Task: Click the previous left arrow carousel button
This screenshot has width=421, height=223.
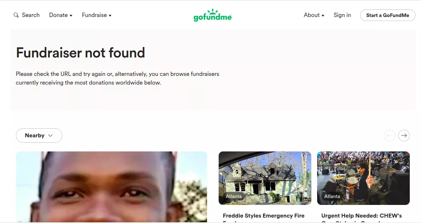Action: click(389, 136)
